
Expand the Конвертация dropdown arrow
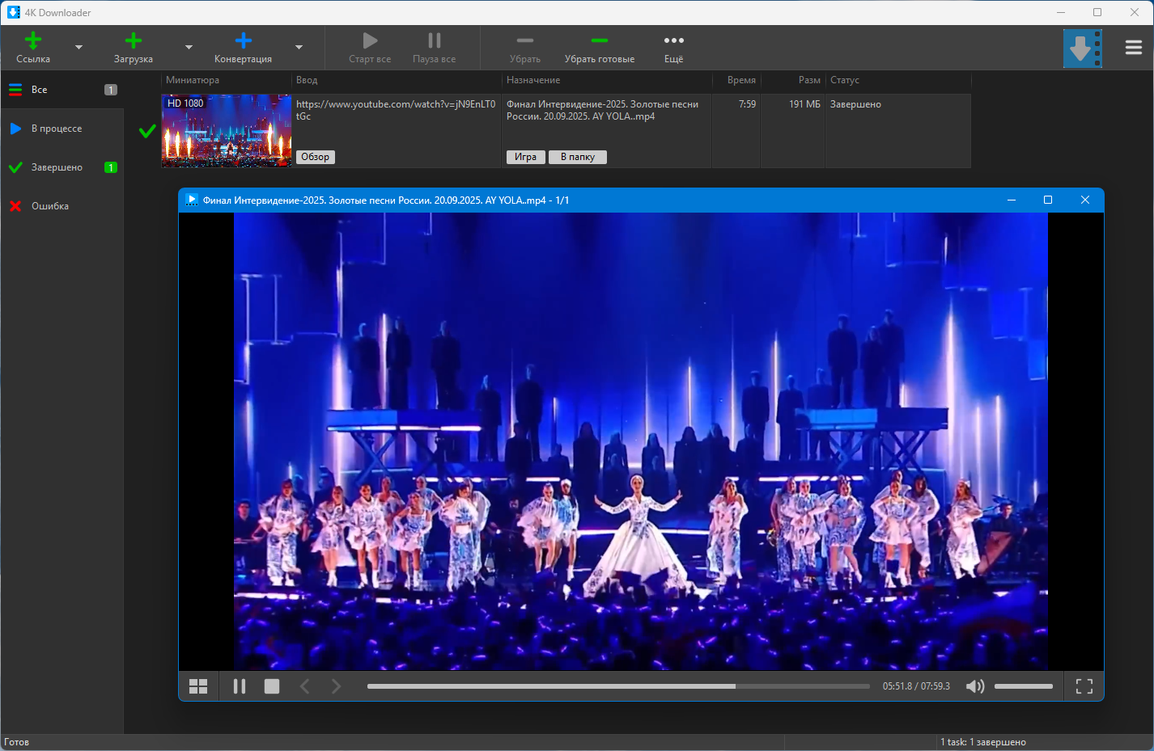click(x=299, y=48)
